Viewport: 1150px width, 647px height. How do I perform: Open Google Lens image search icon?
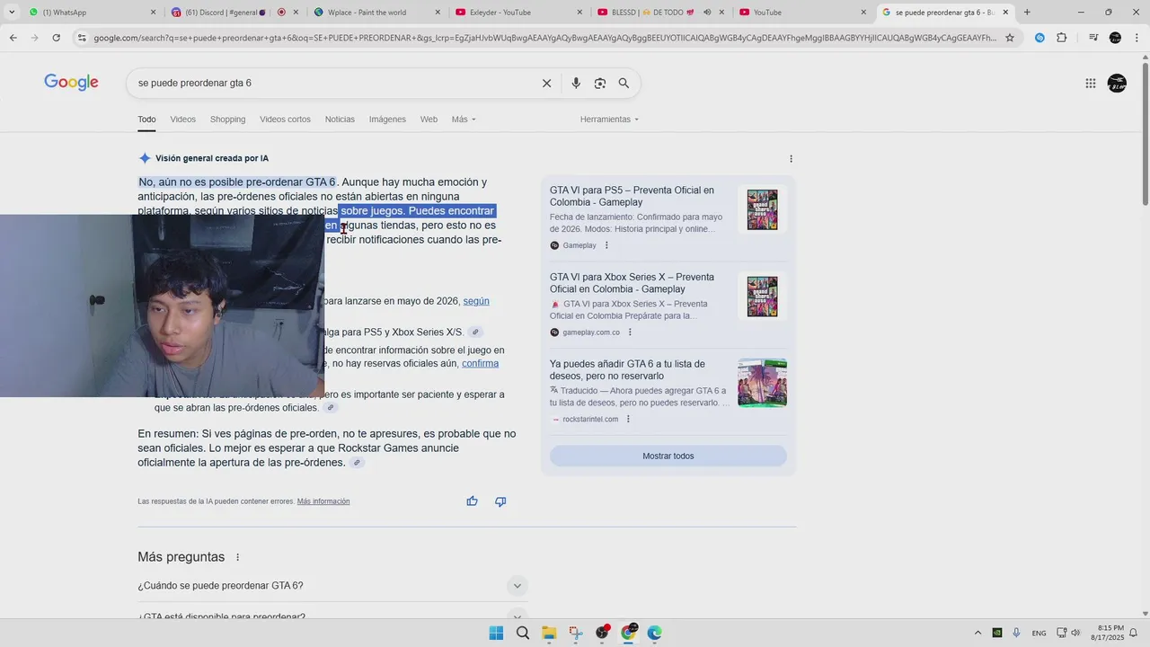(600, 83)
